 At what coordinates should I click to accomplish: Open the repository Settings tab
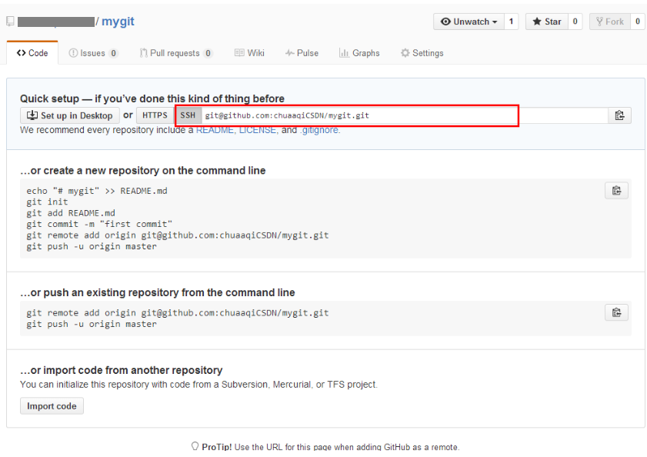point(422,53)
